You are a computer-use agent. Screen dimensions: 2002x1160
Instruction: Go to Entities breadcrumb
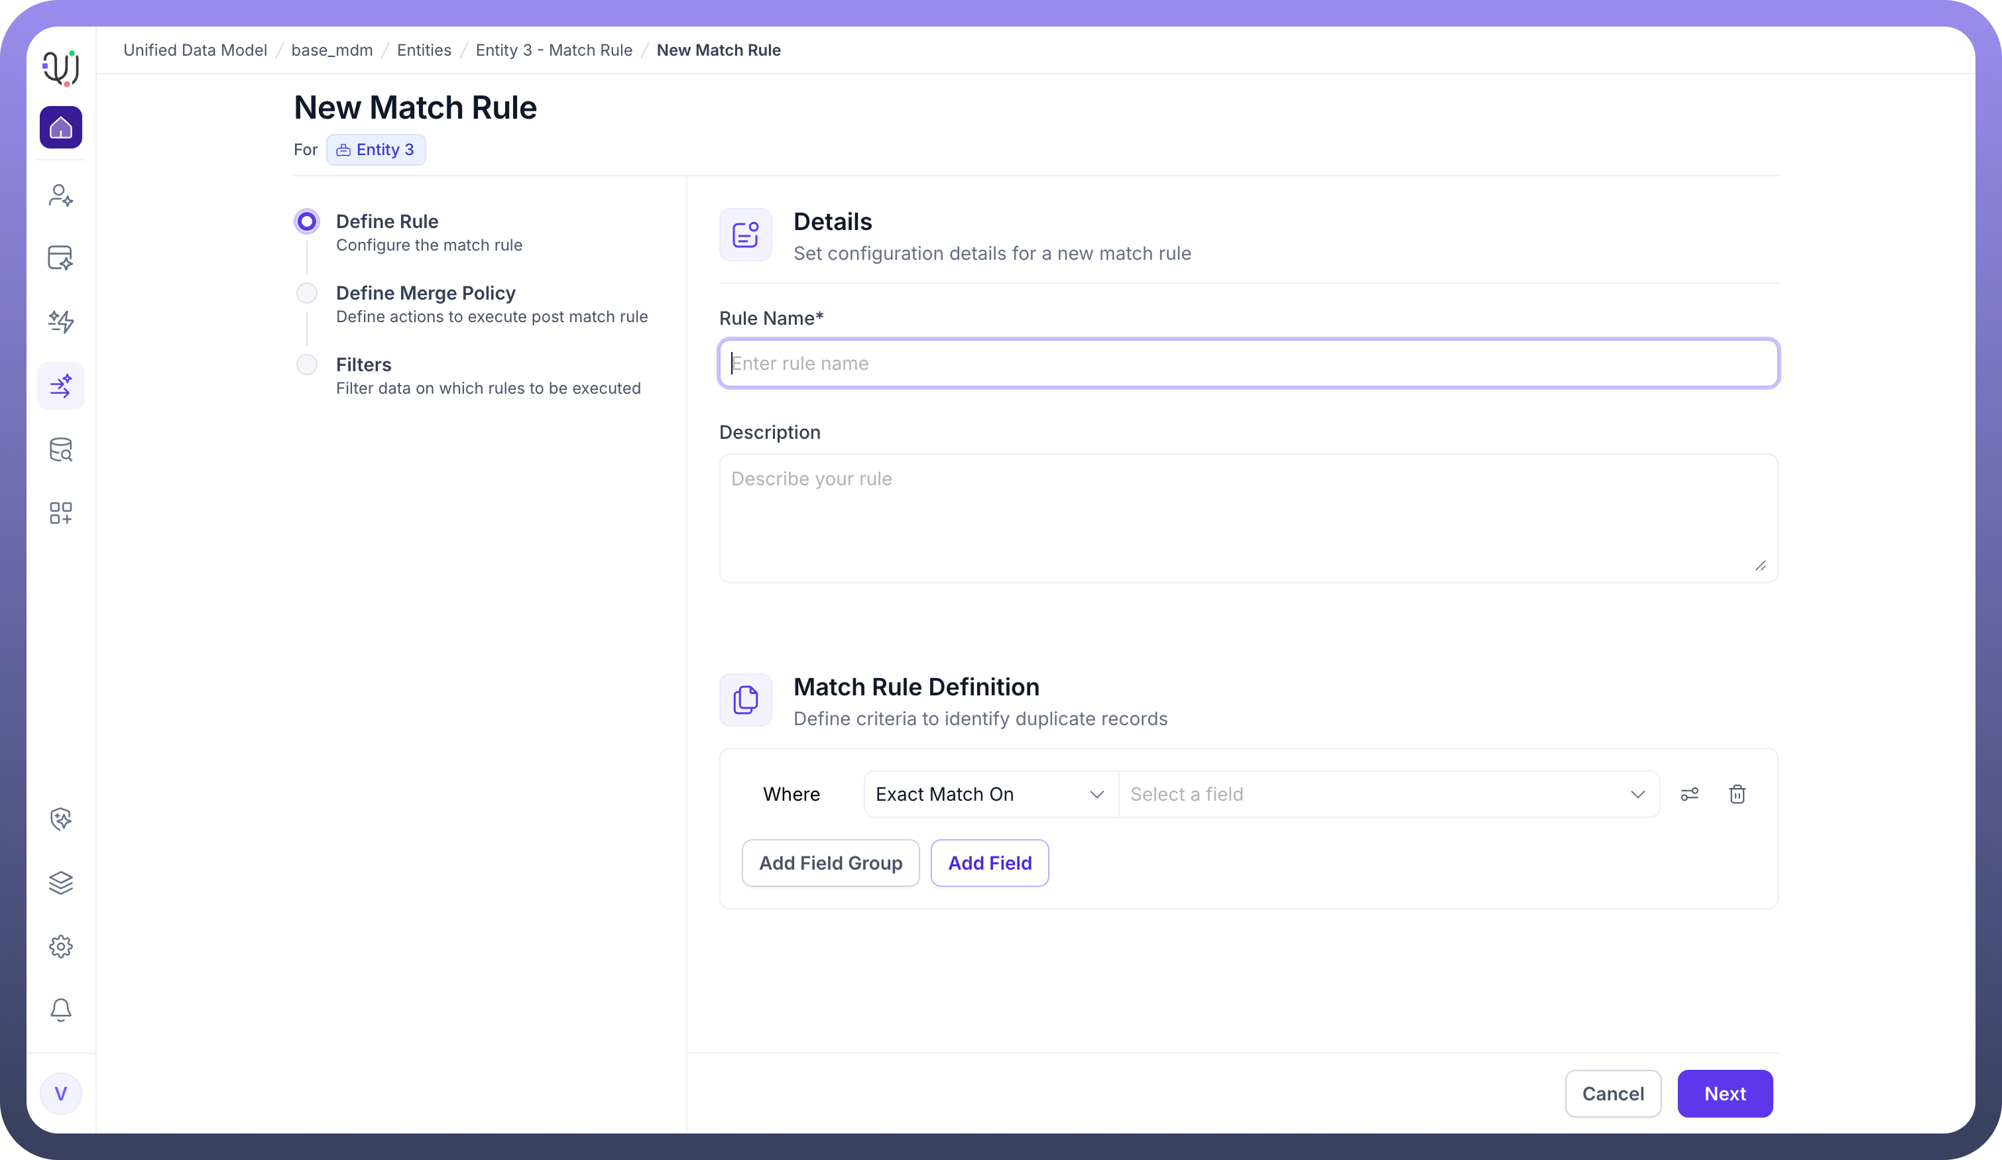pyautogui.click(x=424, y=50)
